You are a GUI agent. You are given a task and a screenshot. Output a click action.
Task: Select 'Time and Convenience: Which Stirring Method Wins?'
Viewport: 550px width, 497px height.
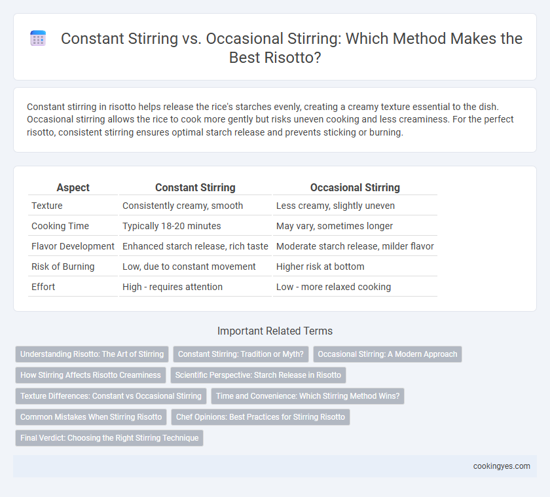pyautogui.click(x=308, y=396)
